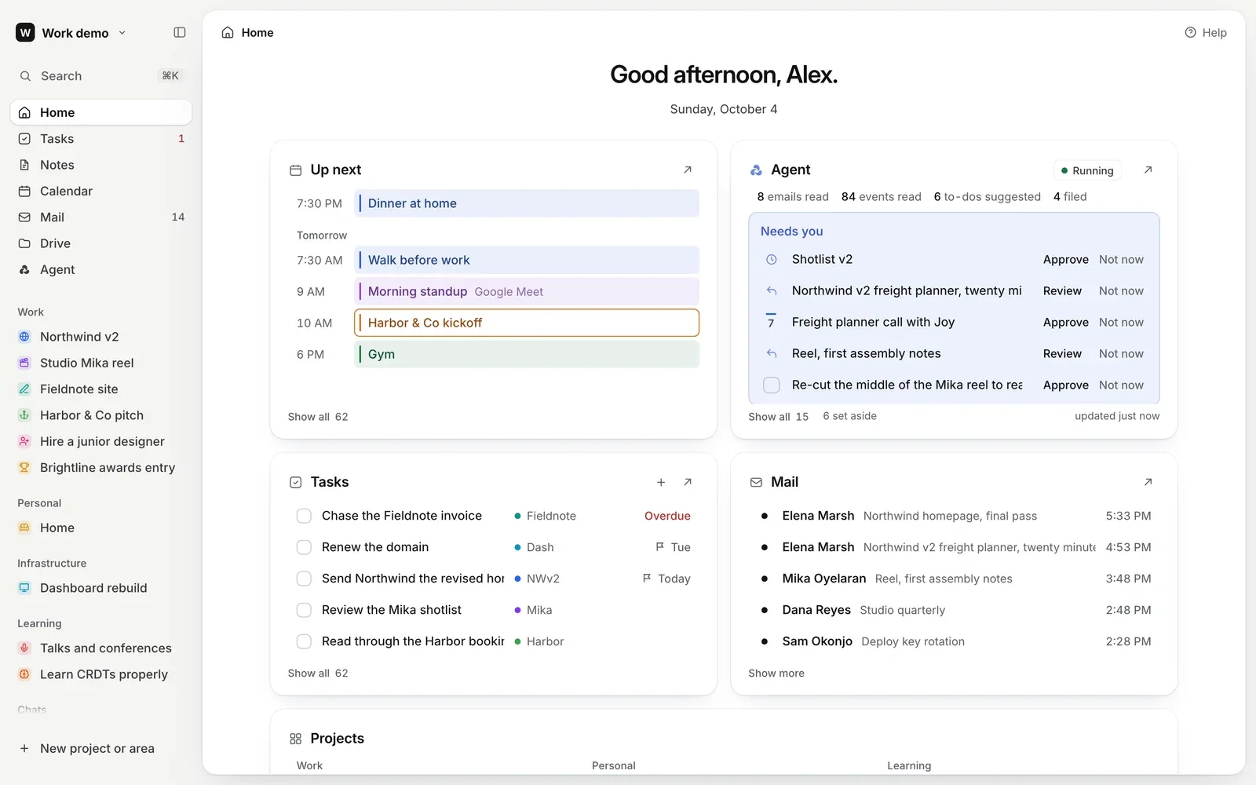The image size is (1256, 785).
Task: Open Northwind v2 project icon in sidebar
Action: 24,337
